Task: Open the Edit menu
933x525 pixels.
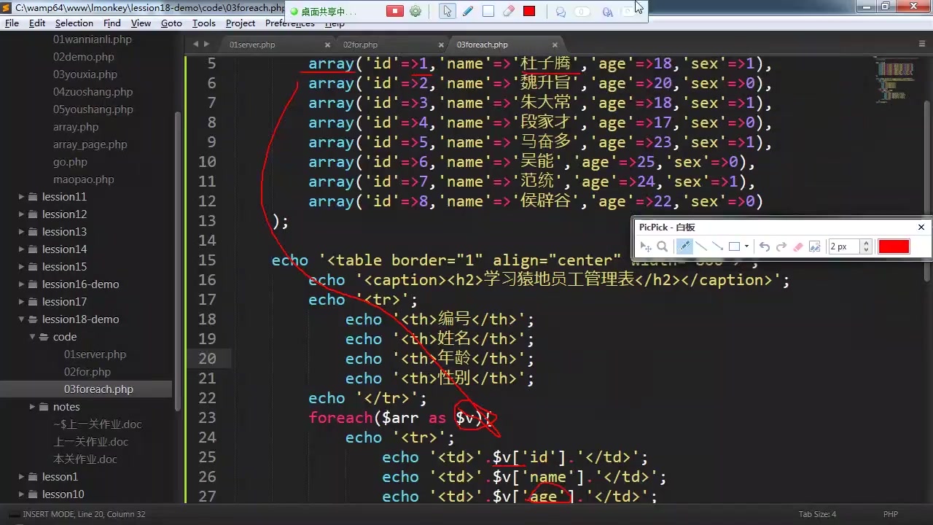Action: (37, 23)
